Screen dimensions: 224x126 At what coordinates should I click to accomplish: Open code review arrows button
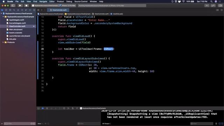(213, 6)
